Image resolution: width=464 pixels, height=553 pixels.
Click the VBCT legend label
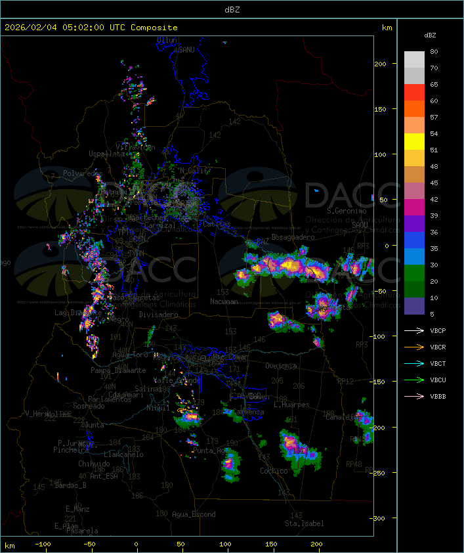(x=438, y=363)
